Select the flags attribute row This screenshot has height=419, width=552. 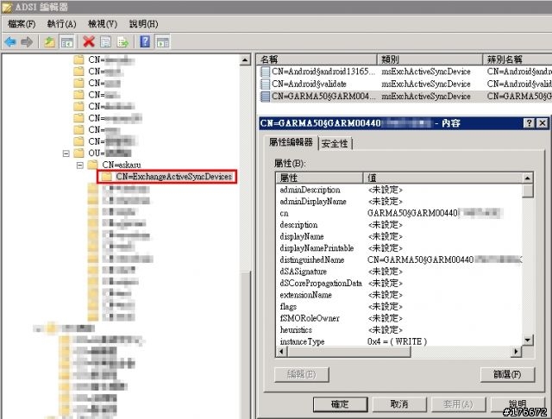click(x=398, y=306)
